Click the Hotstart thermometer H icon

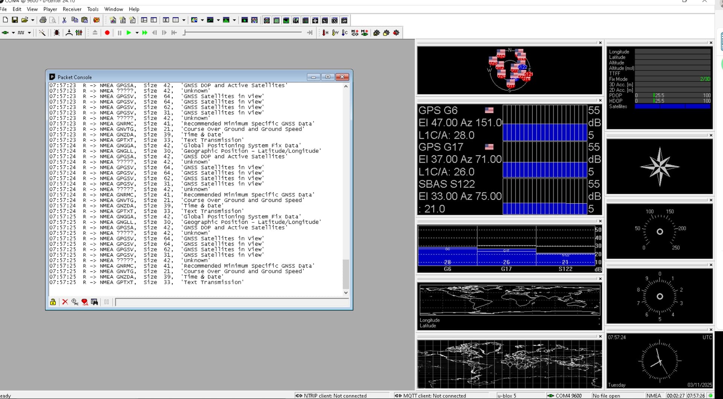point(325,33)
